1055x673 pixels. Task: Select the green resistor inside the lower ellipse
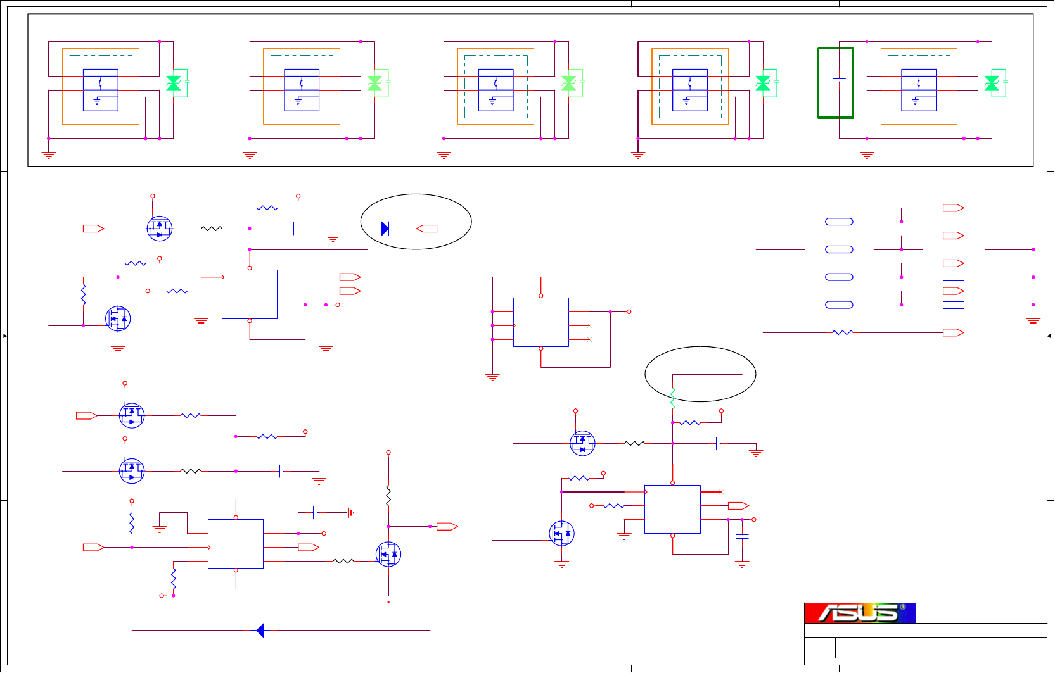click(672, 398)
